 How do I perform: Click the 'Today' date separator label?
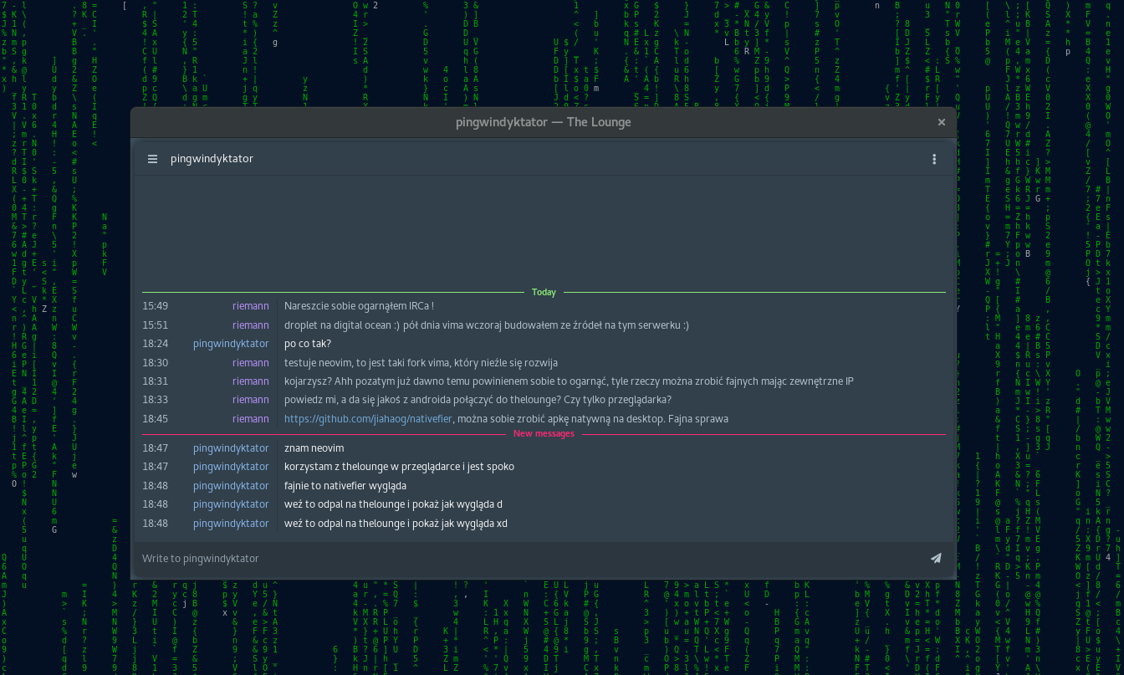click(x=544, y=292)
